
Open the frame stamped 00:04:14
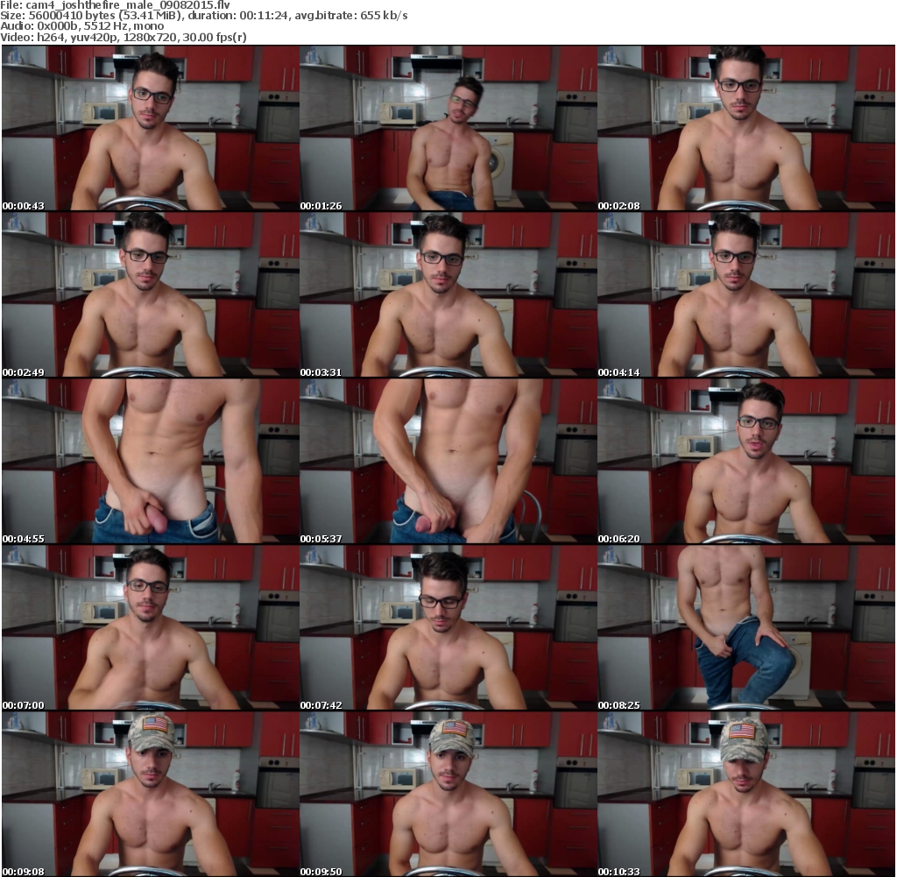click(746, 294)
